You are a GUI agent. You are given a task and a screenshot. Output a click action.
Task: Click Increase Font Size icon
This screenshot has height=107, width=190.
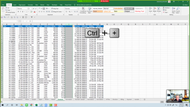(x=34, y=9)
